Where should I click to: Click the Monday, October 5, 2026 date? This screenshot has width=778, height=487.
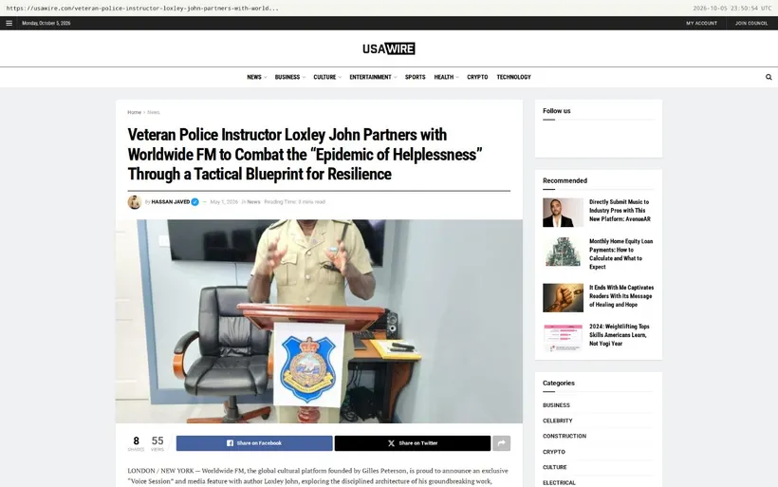click(x=46, y=24)
